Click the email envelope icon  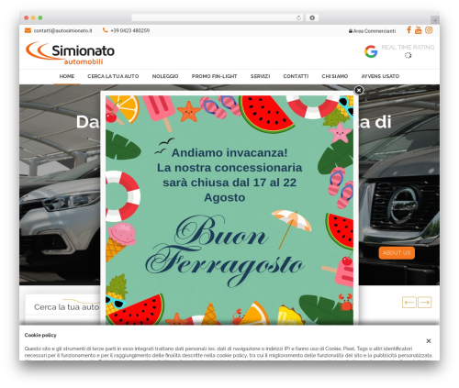click(x=28, y=30)
